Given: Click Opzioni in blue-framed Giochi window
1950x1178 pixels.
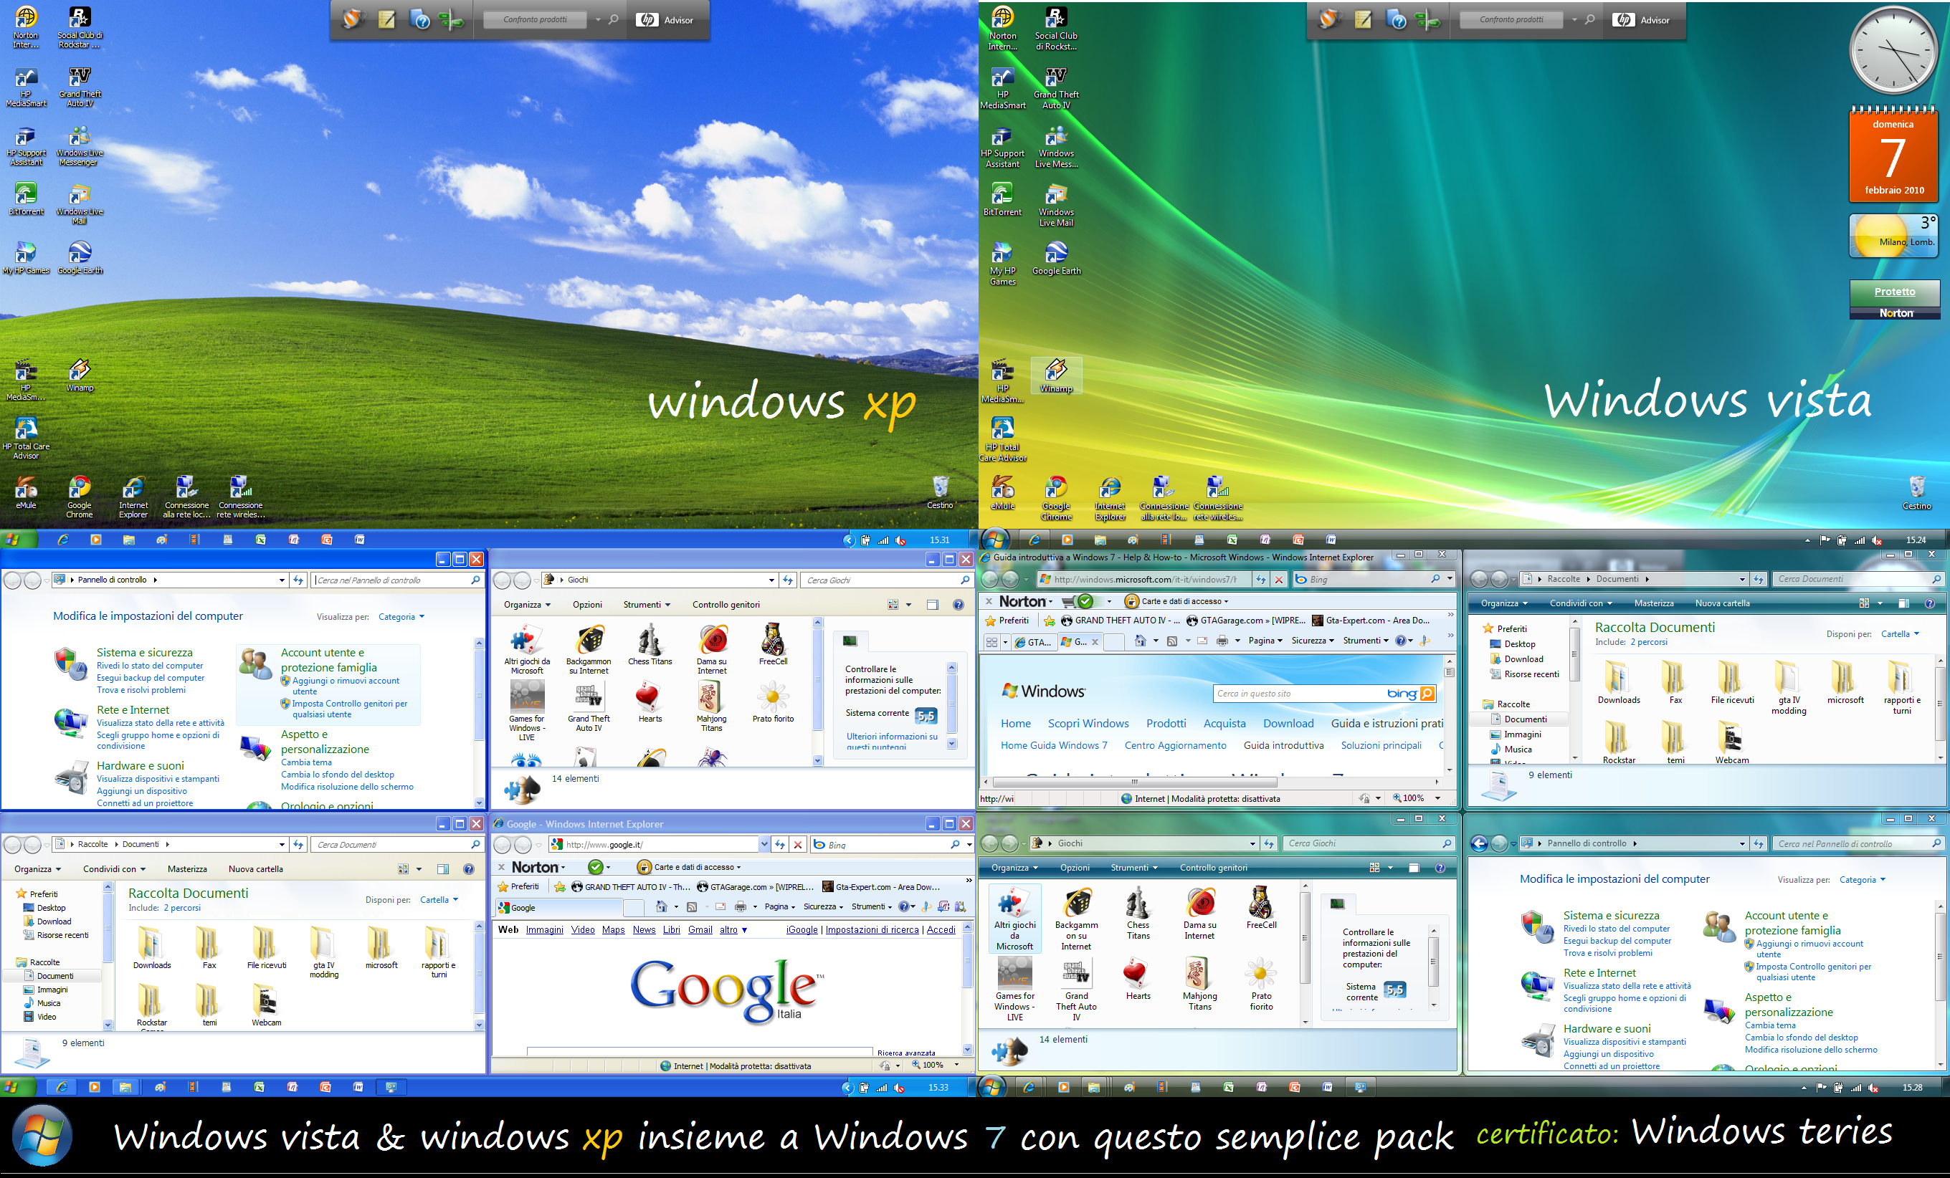Looking at the screenshot, I should tap(587, 605).
